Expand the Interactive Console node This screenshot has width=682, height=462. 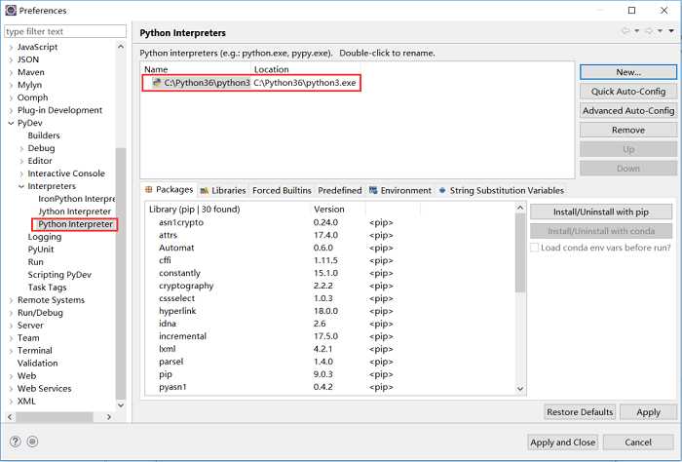tap(21, 173)
